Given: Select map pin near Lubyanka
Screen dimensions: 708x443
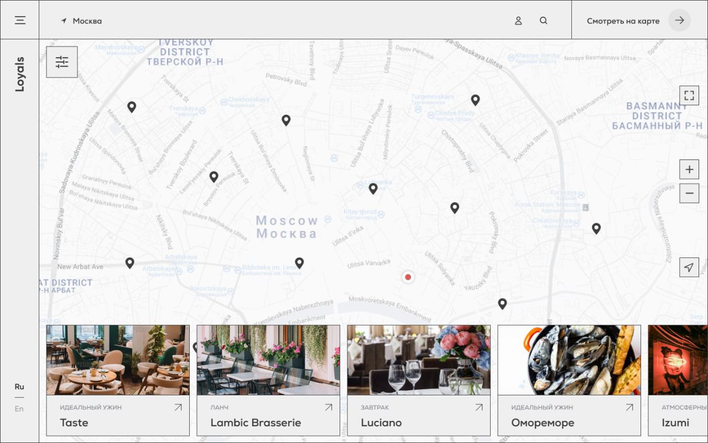Looking at the screenshot, I should tap(373, 189).
